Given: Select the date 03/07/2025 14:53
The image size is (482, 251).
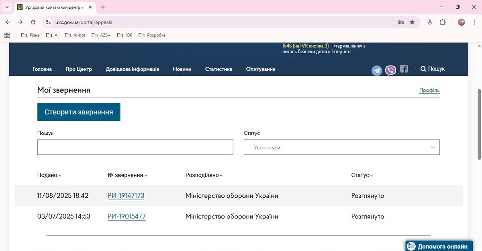Looking at the screenshot, I should pos(64,217).
